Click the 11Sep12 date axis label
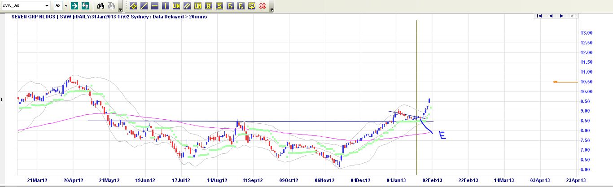 pyautogui.click(x=252, y=180)
